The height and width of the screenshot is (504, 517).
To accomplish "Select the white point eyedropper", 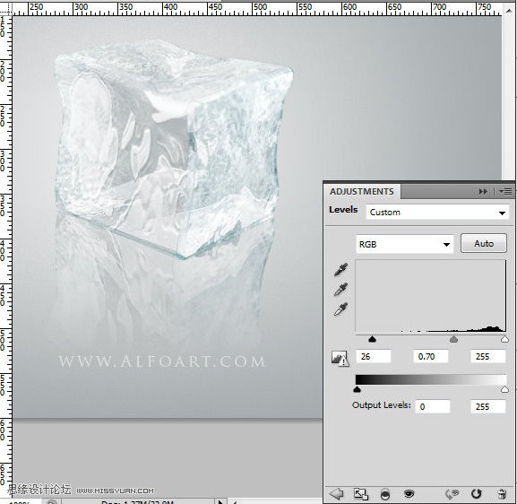I will pyautogui.click(x=340, y=308).
